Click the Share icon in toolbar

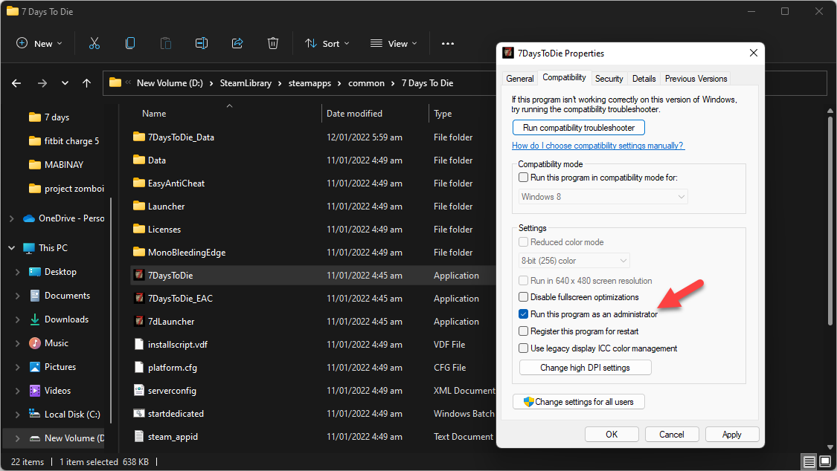pyautogui.click(x=237, y=44)
